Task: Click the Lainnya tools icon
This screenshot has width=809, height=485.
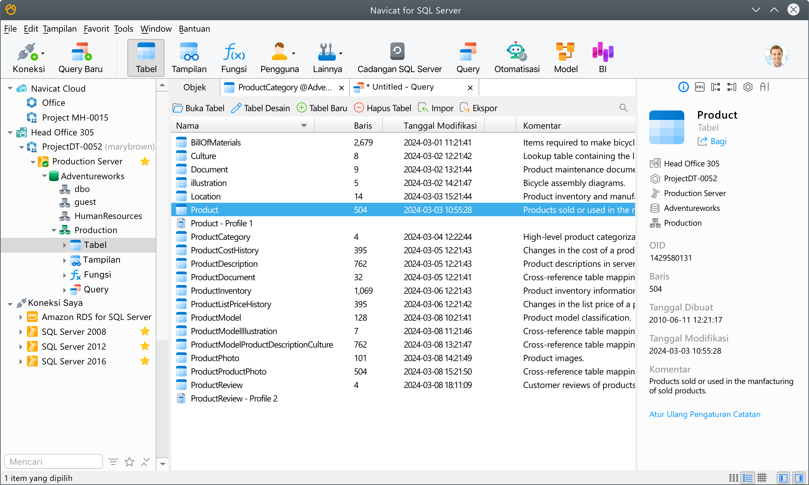Action: coord(326,52)
